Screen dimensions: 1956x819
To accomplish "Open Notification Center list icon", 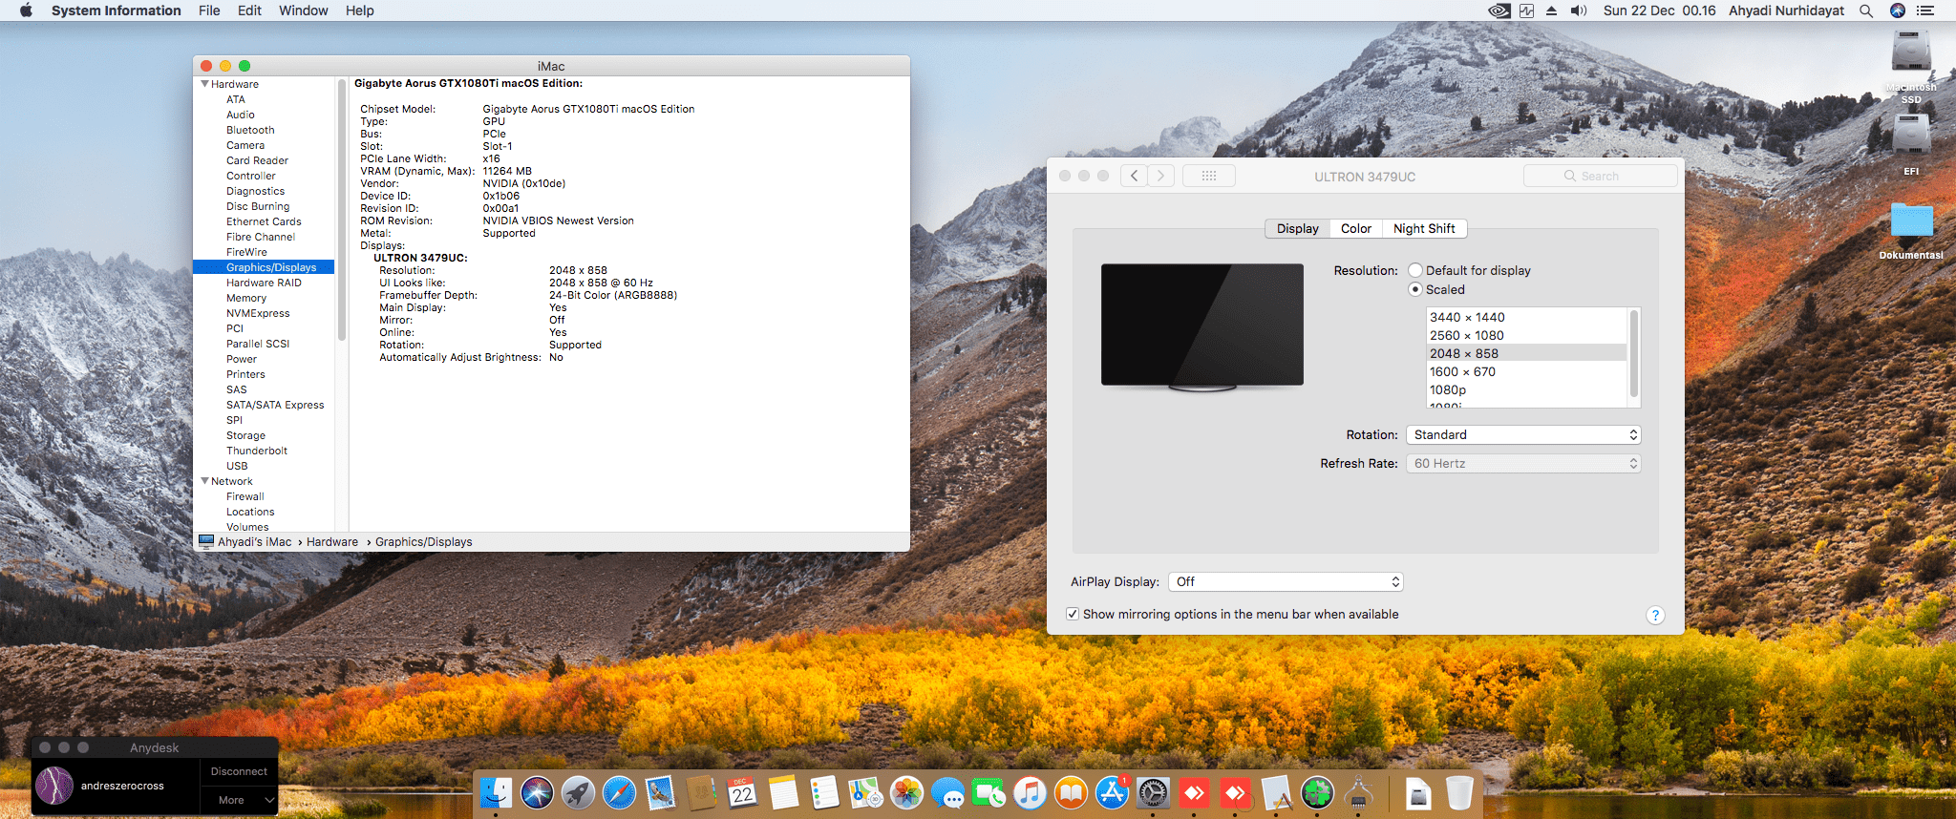I will 1925,10.
